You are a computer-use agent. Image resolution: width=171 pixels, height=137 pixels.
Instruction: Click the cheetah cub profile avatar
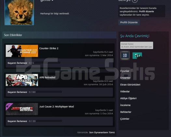click(x=19, y=12)
